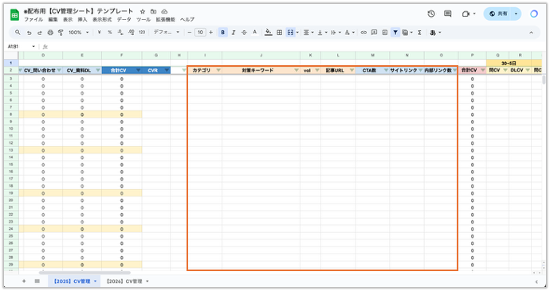Viewport: 550px width, 291px height.
Task: Click the insert link icon
Action: (x=363, y=33)
